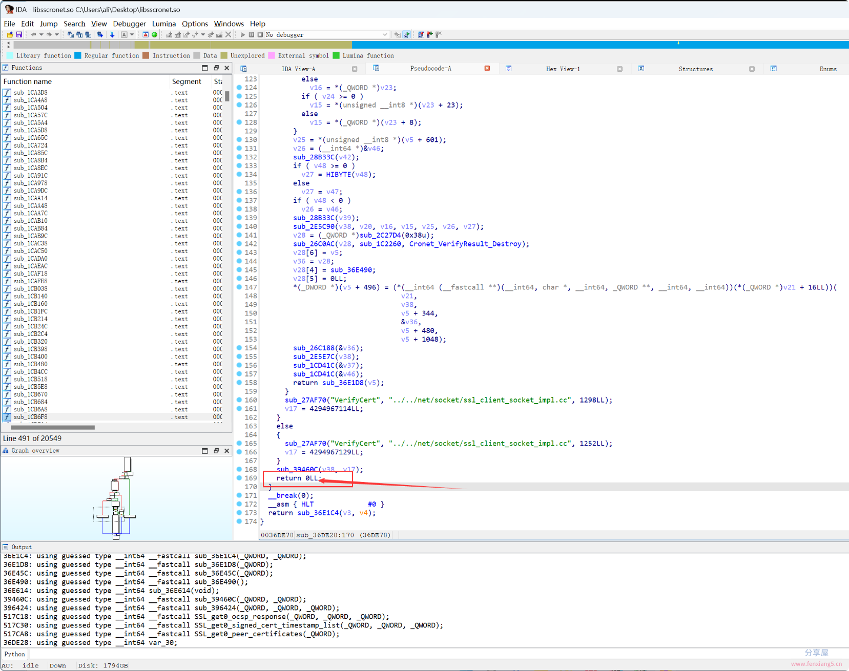Viewport: 849px width, 671px height.
Task: Click the grey X cancel toolbar icon
Action: [x=229, y=35]
